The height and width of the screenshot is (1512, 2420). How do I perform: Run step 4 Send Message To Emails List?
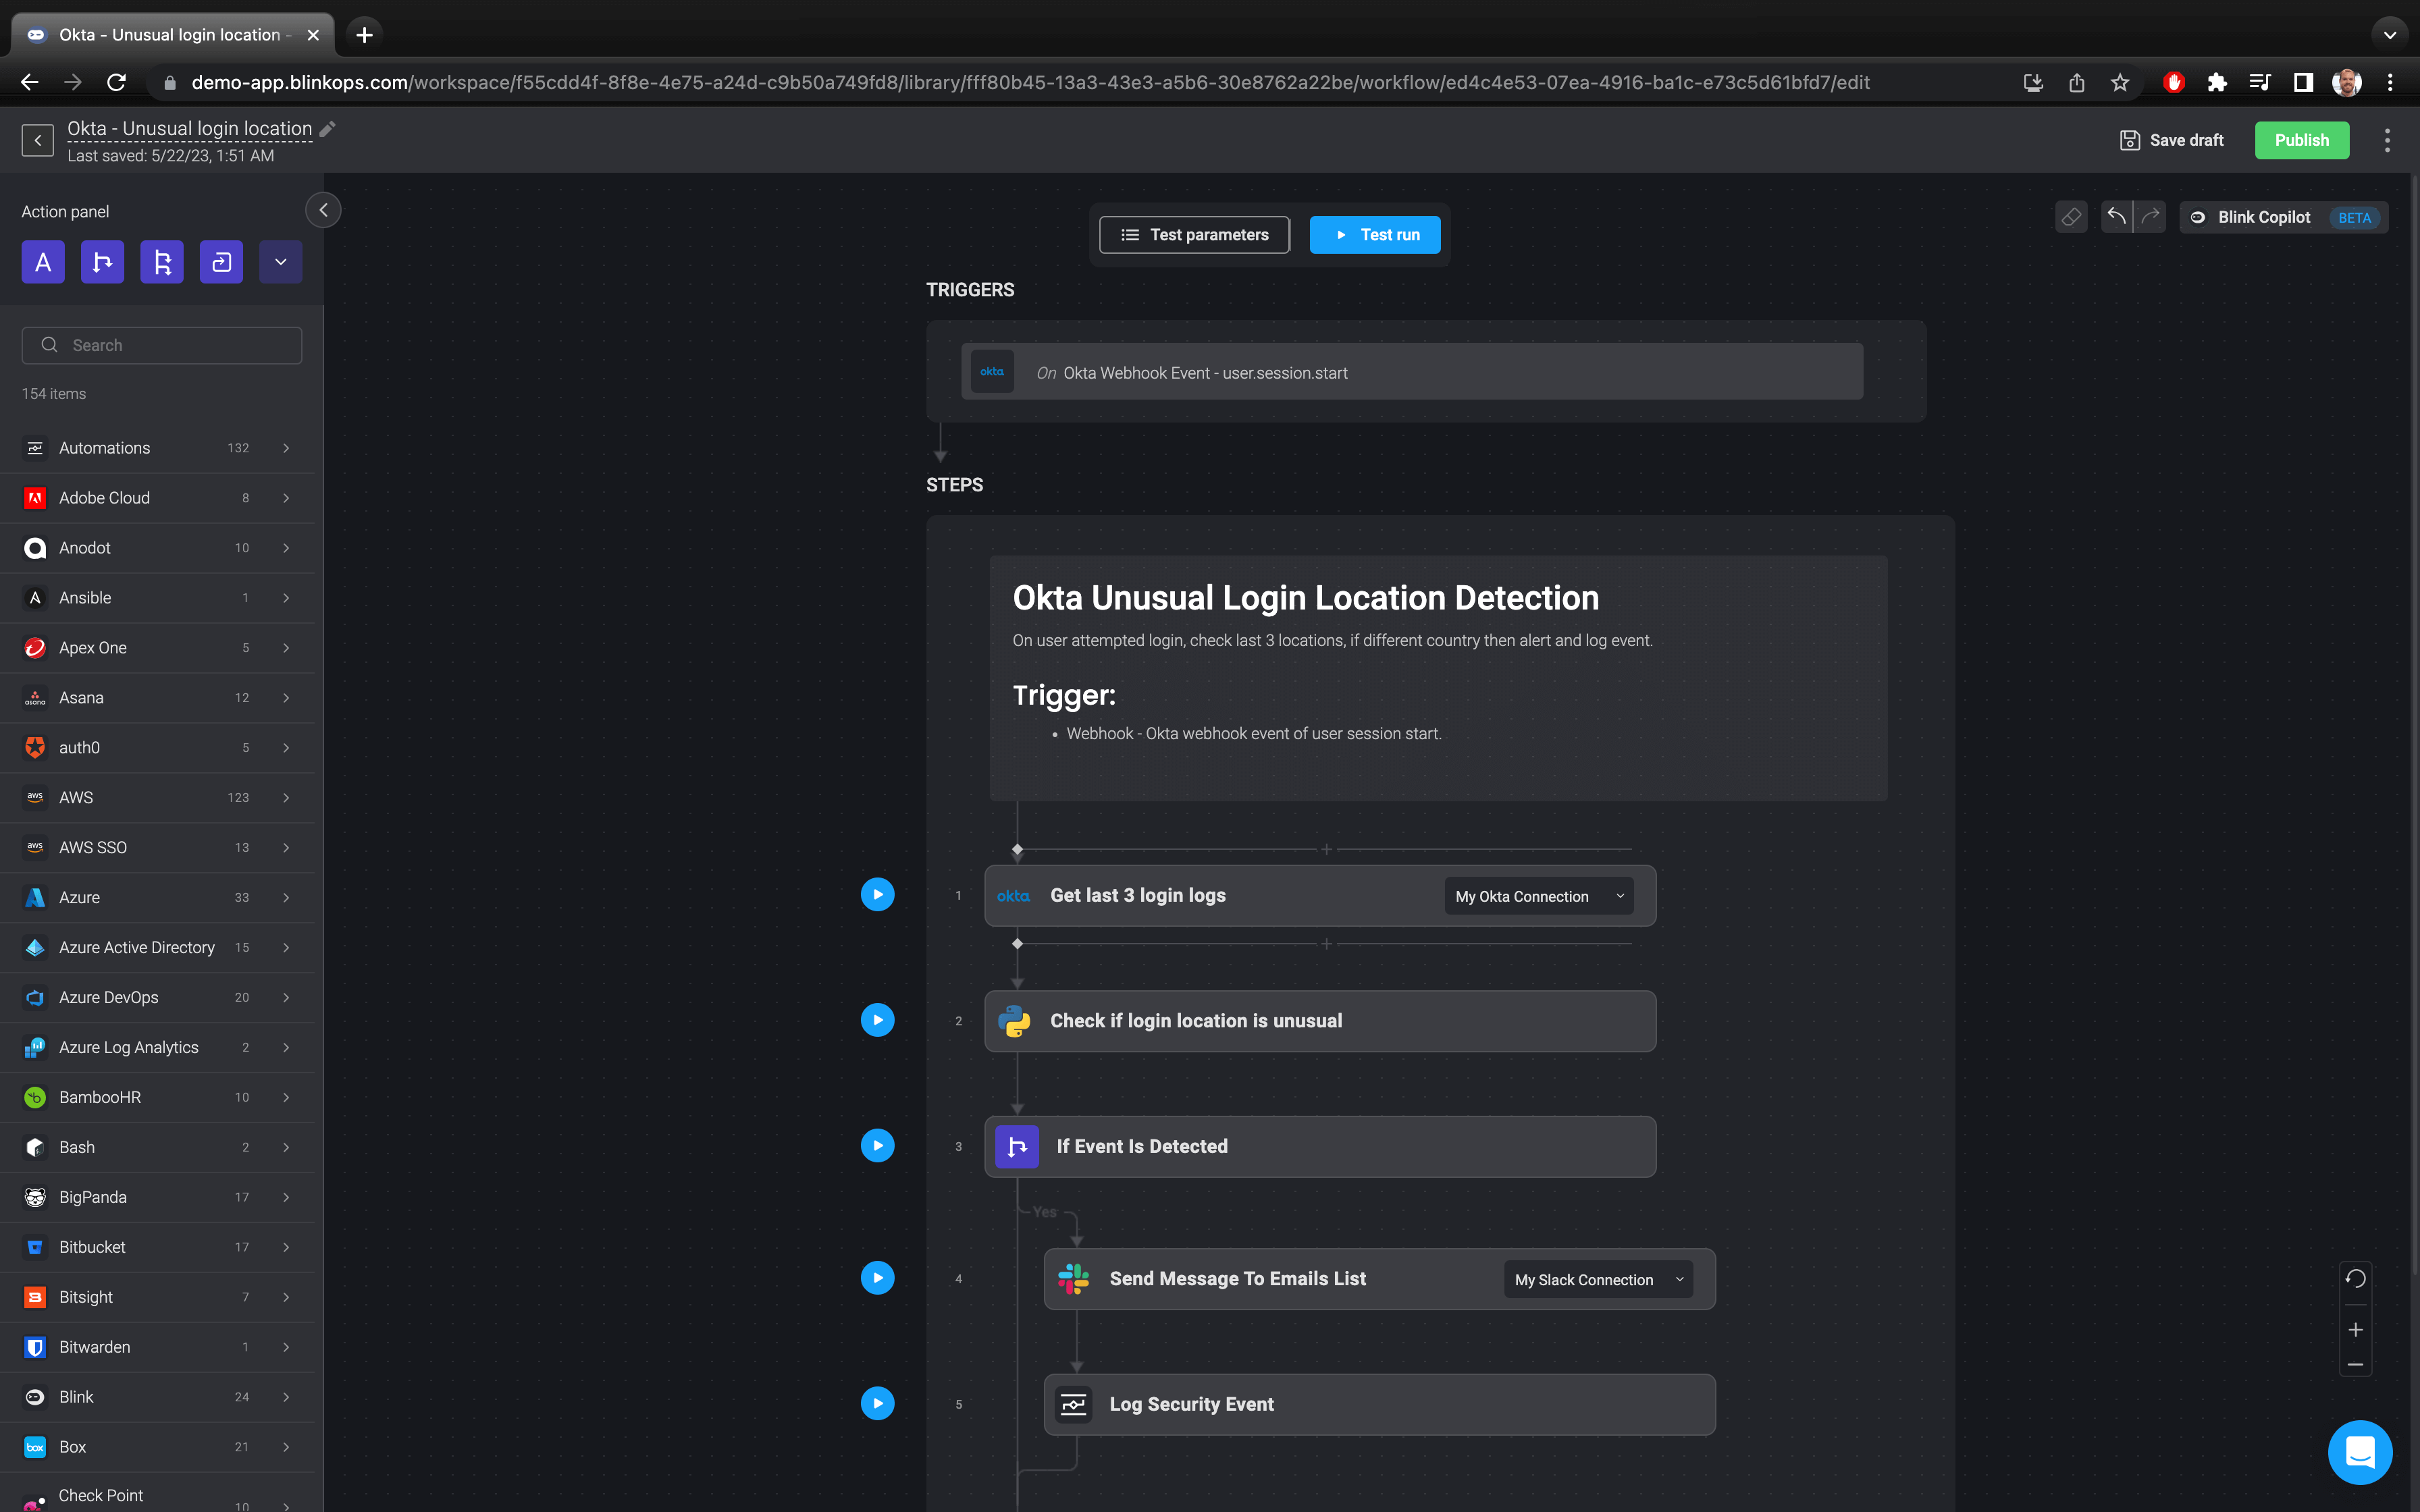click(x=877, y=1278)
